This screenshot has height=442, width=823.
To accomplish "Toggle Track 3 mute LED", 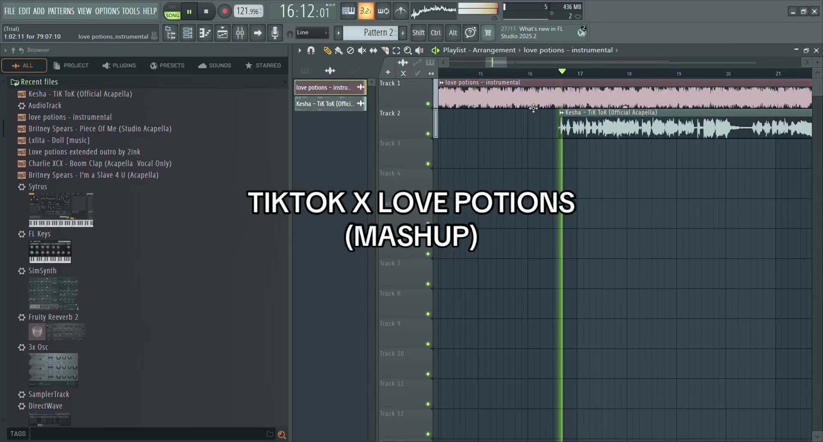I will (428, 164).
